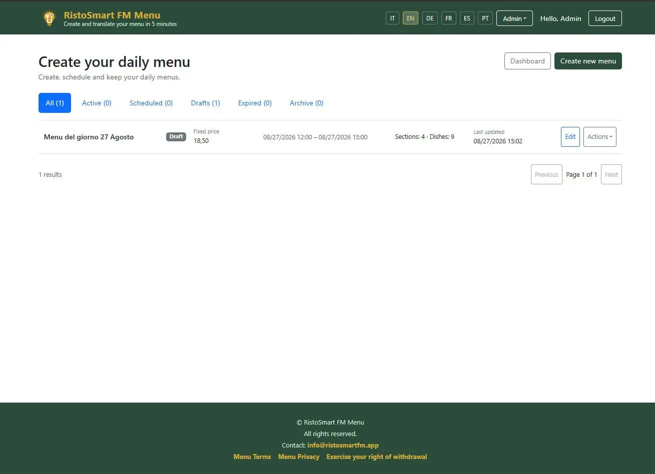Click the Next page button

click(611, 174)
